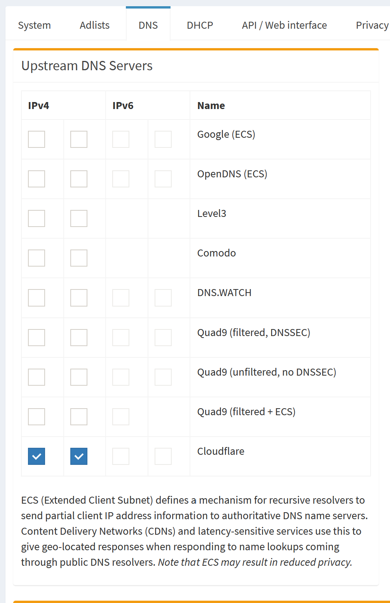Select the DNS tab
This screenshot has height=603, width=390.
pos(148,25)
